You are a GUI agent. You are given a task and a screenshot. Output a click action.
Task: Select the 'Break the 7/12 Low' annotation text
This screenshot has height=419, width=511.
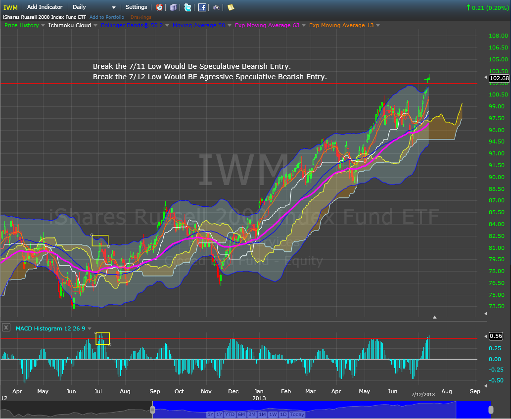click(210, 77)
